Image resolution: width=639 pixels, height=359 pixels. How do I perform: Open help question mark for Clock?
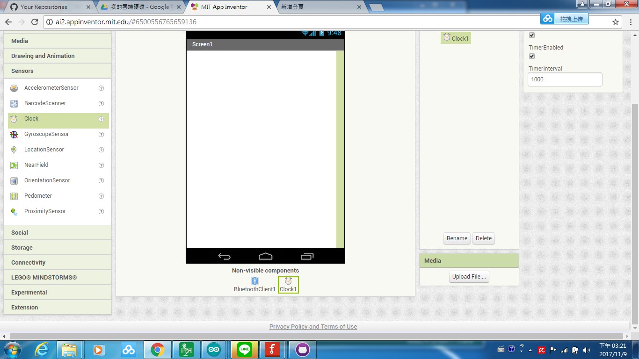[101, 119]
